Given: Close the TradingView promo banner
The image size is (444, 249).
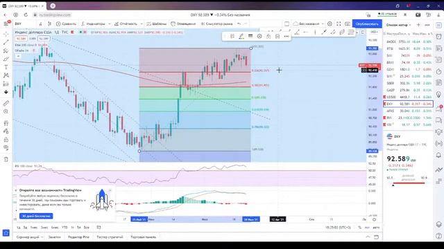Looking at the screenshot, I should (x=110, y=191).
